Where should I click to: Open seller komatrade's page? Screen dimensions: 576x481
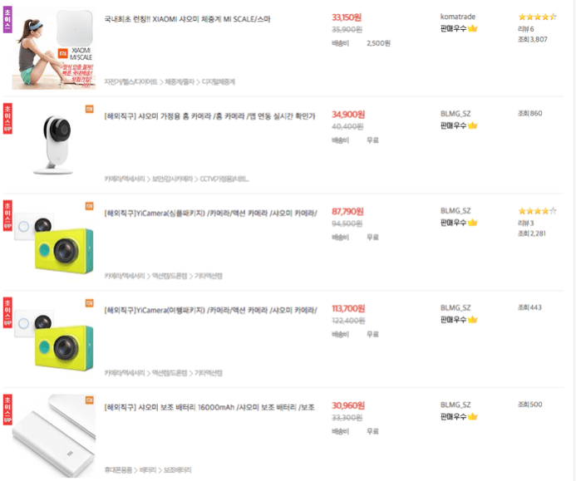tap(458, 17)
